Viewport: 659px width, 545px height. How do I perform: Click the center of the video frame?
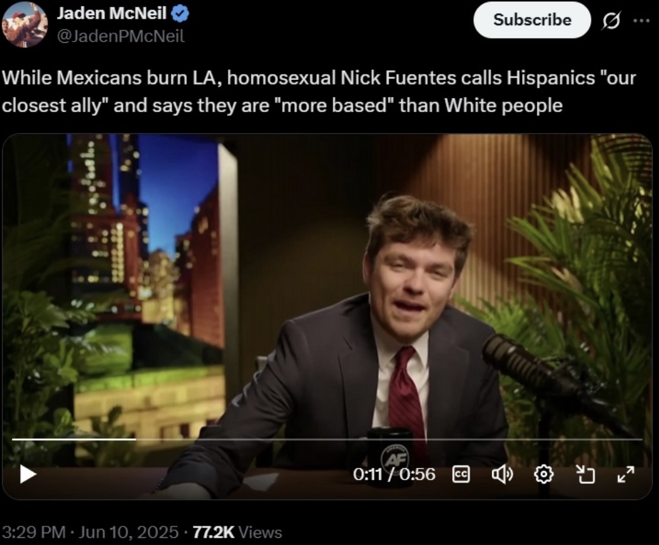pyautogui.click(x=327, y=316)
